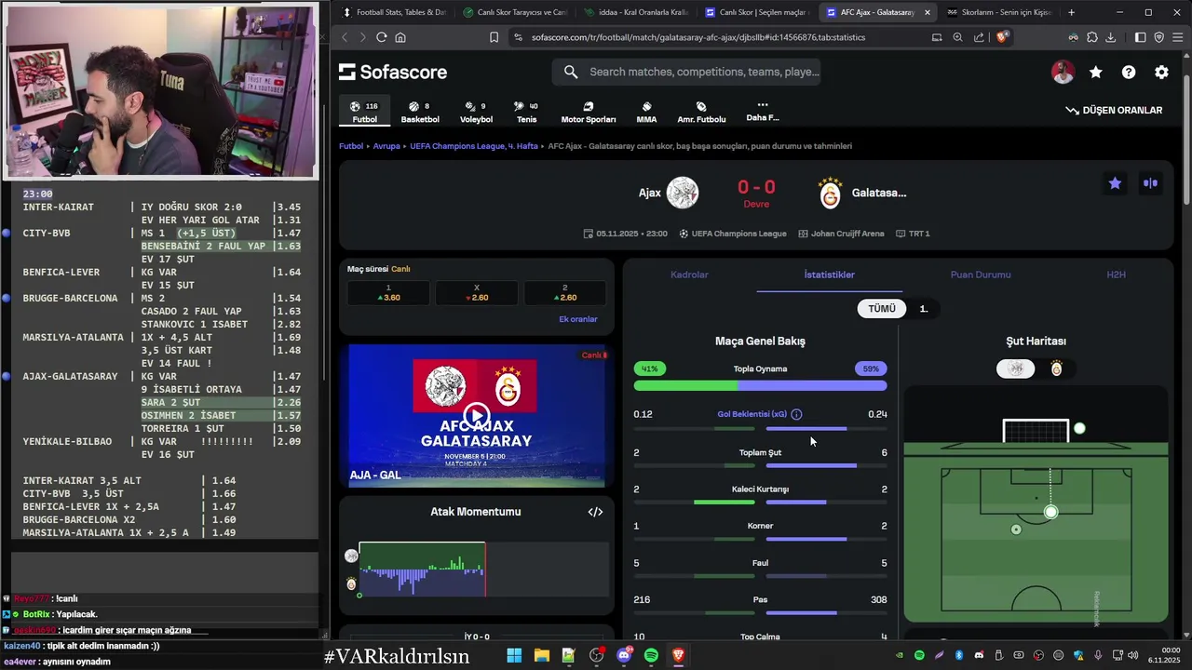Screen dimensions: 1192x670
Task: Click UEFA Champions League, 4. Hafta breadcrumb
Action: [474, 146]
